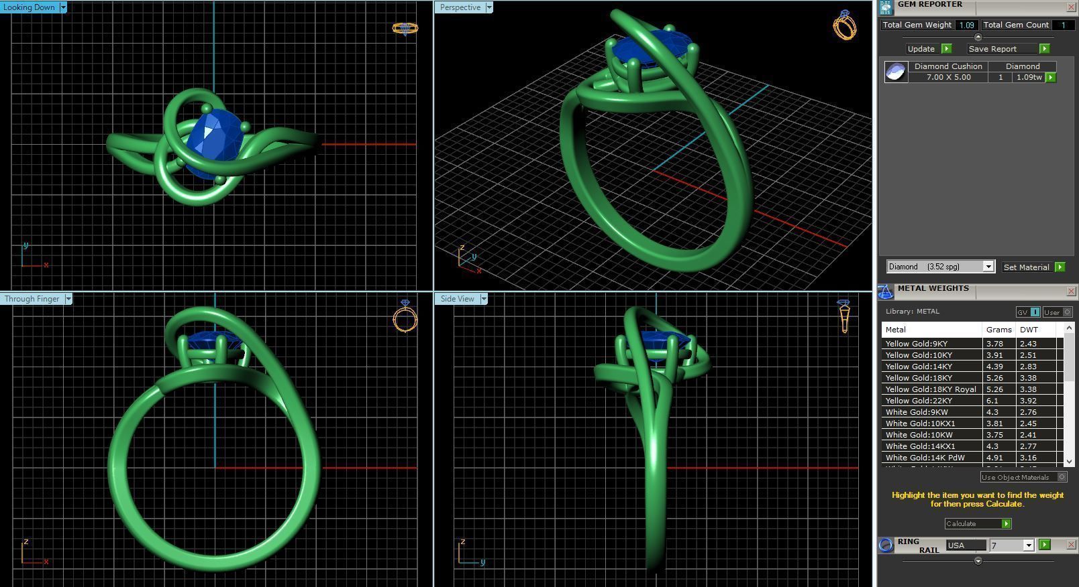Click the Side View viewport label
Viewport: 1079px width, 587px height.
458,299
